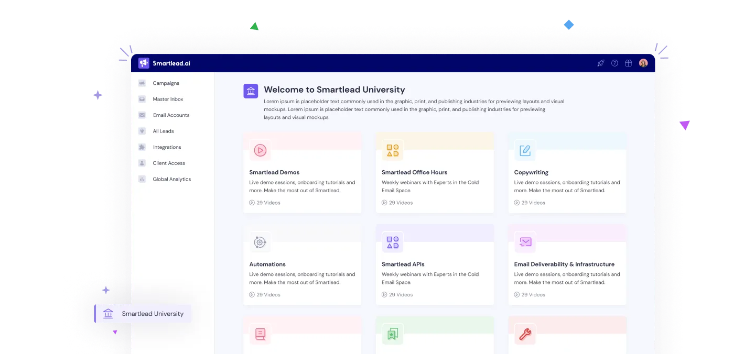Click the Smartlead APIs shapes icon

(x=393, y=242)
